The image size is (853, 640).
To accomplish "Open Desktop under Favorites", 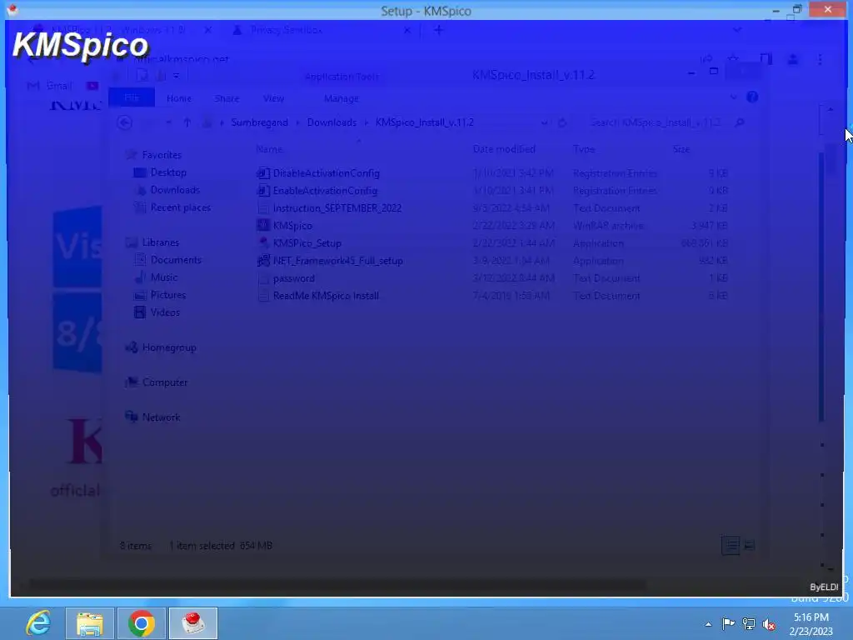I will click(168, 172).
